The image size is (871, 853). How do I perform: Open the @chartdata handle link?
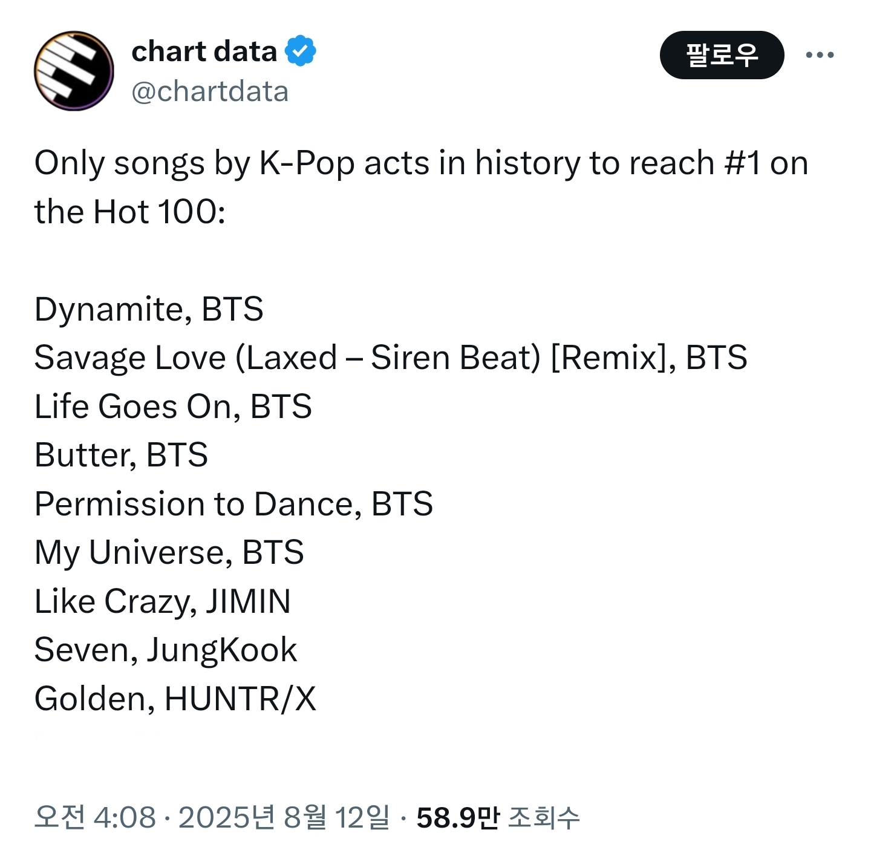209,91
